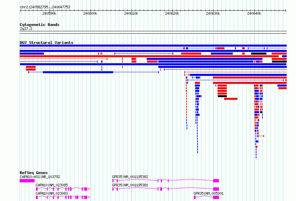Click the 2q37.3 band label
Screen dimensions: 296x201
[26, 29]
